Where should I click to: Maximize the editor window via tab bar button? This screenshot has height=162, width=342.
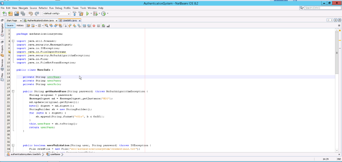pos(339,20)
